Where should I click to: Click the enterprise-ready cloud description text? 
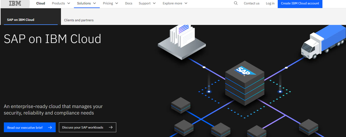tap(53, 110)
